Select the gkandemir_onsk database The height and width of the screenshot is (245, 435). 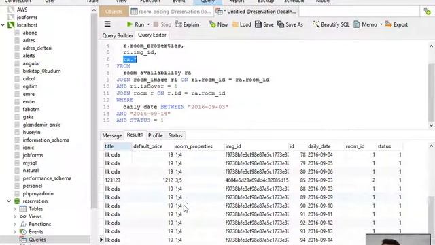click(41, 125)
